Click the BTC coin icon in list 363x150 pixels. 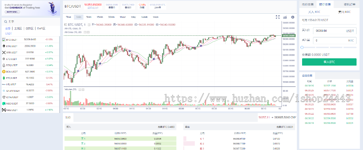pos(4,40)
